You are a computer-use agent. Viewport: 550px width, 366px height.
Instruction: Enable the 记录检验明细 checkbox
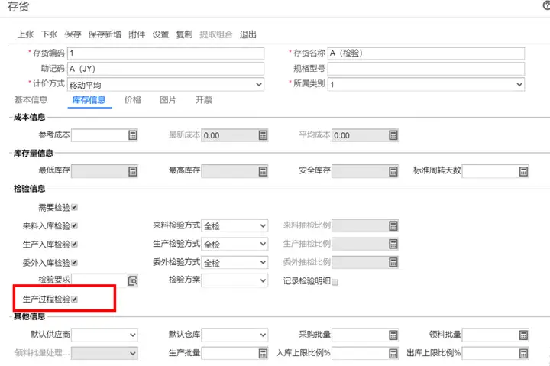coord(335,282)
